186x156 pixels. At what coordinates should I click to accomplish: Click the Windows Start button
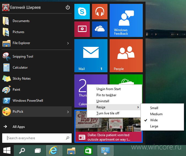pos(7,150)
